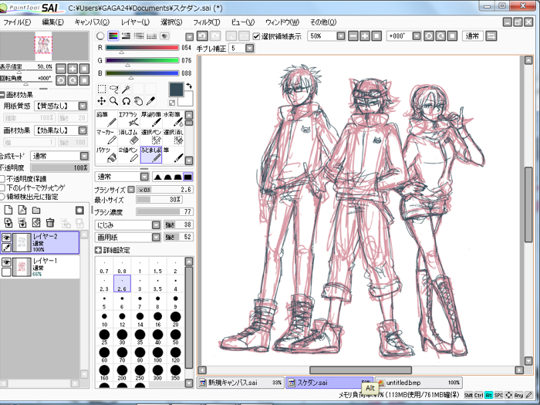Viewport: 540px width, 405px height.
Task: Enable 領域検出元に指定 option
Action: pyautogui.click(x=2, y=197)
